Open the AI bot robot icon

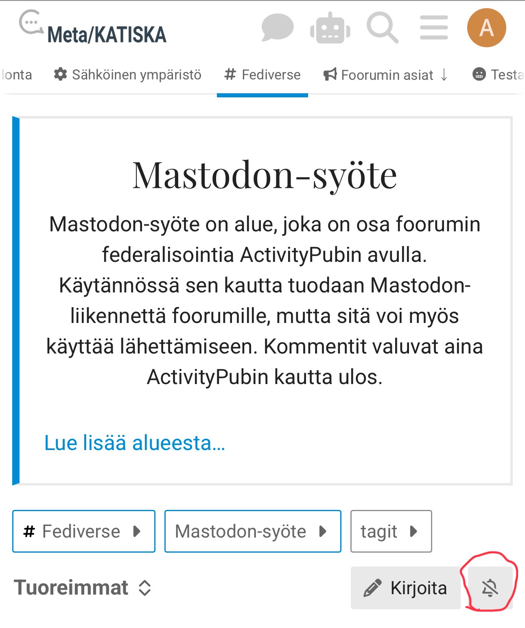coord(330,28)
